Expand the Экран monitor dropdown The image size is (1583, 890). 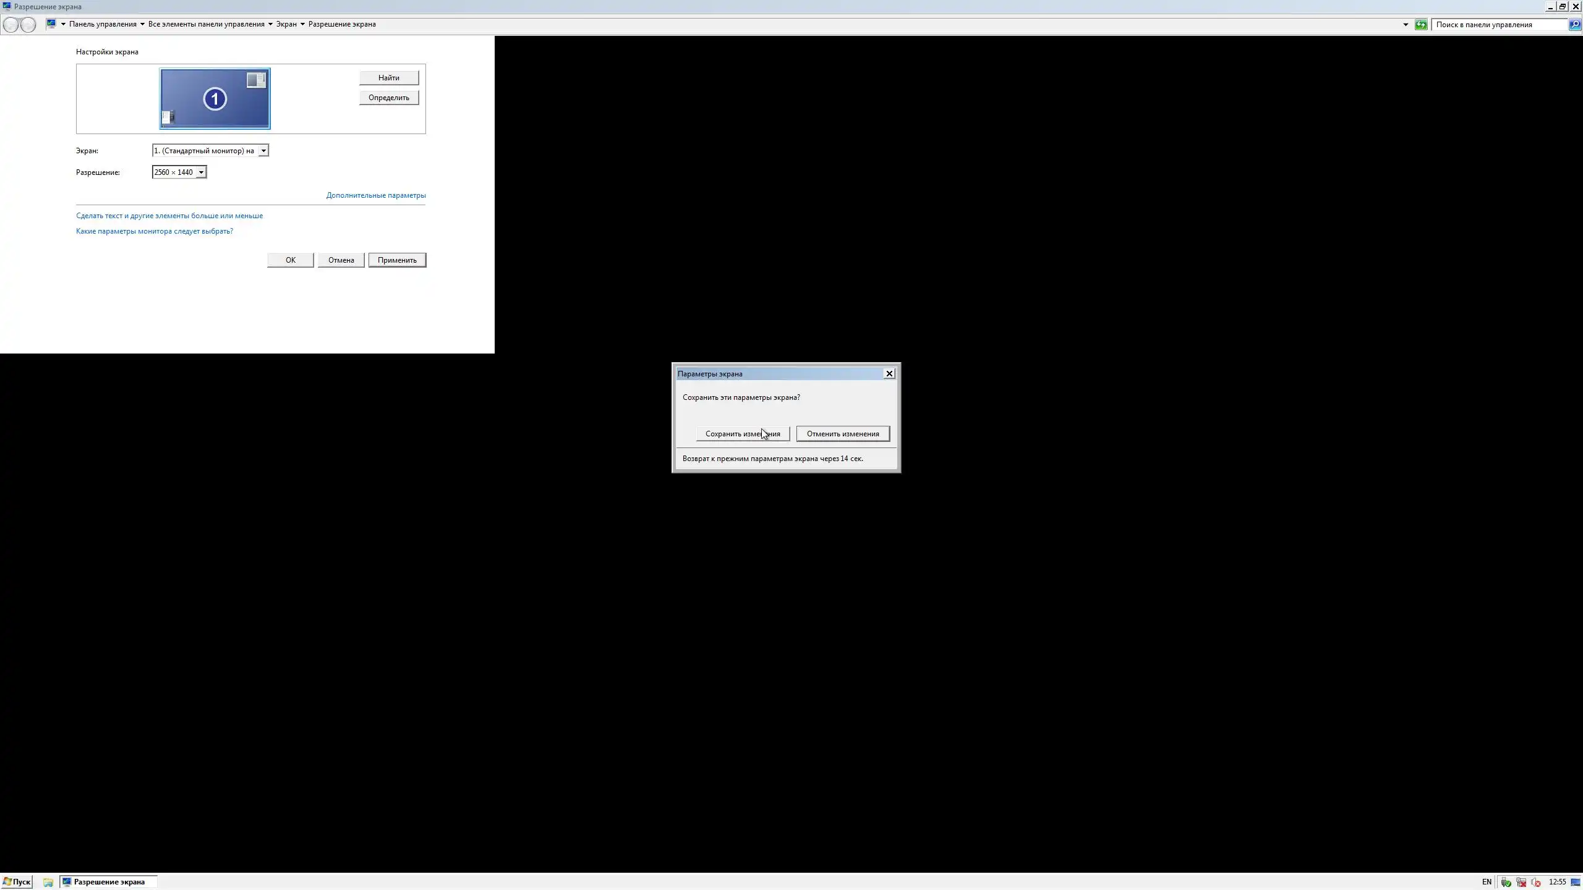(x=263, y=151)
